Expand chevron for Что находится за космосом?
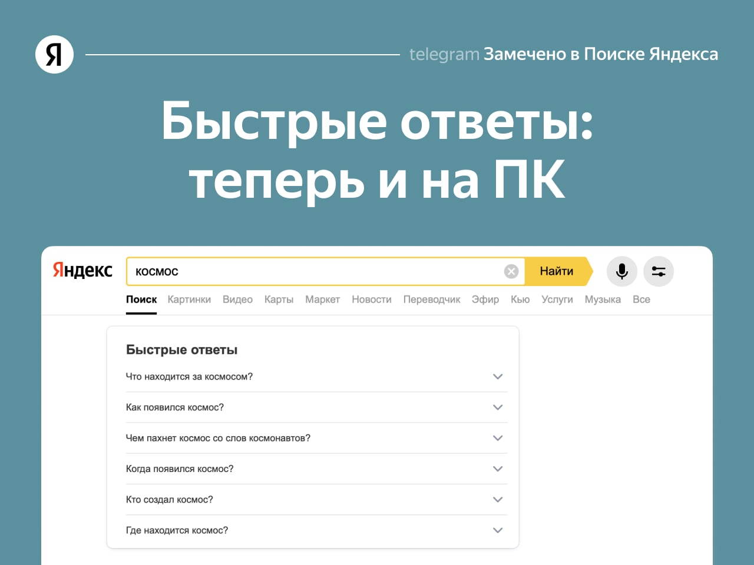This screenshot has height=565, width=754. (x=498, y=377)
